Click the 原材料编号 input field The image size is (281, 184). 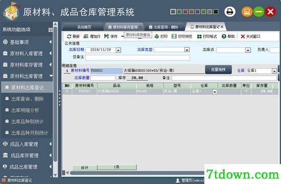coord(106,71)
